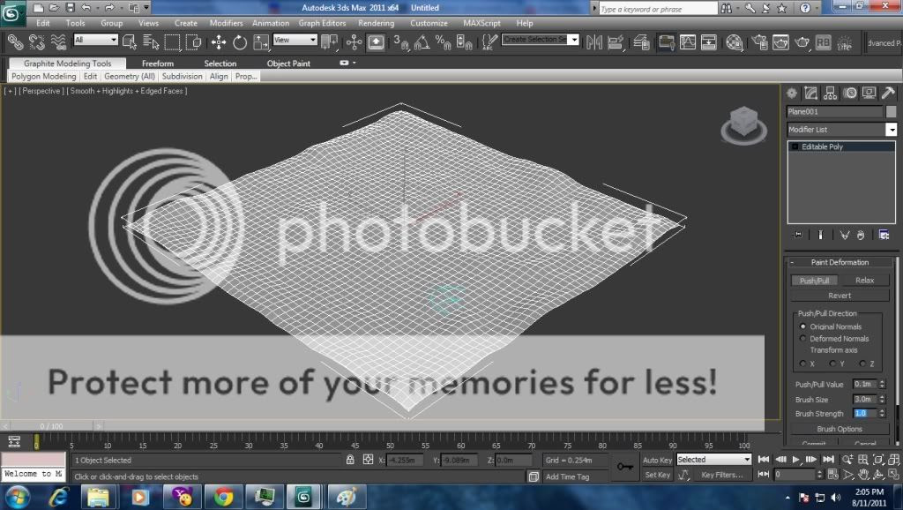This screenshot has height=510, width=903.
Task: Select Deformed Normals radio button
Action: (x=802, y=338)
